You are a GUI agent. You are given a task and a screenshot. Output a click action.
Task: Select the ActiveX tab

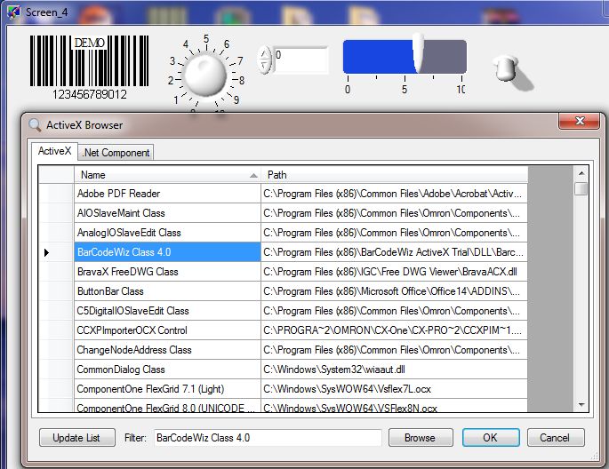[54, 152]
